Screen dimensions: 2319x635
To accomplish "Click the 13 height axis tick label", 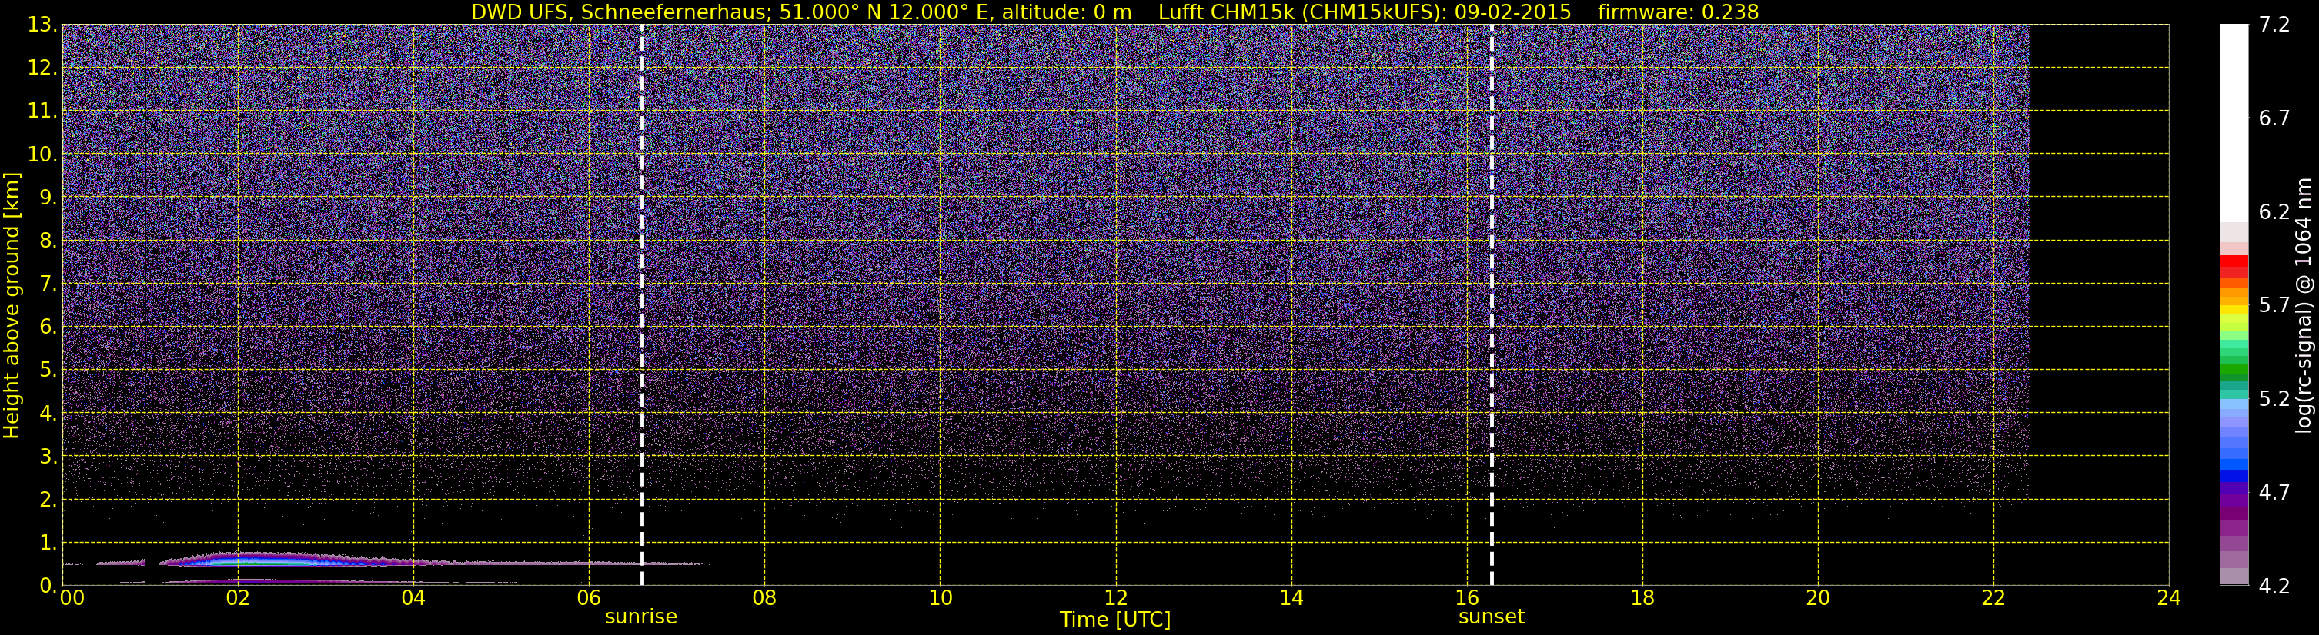I will tap(41, 25).
